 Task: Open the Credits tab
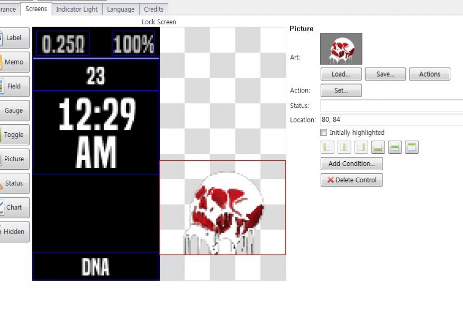(153, 10)
